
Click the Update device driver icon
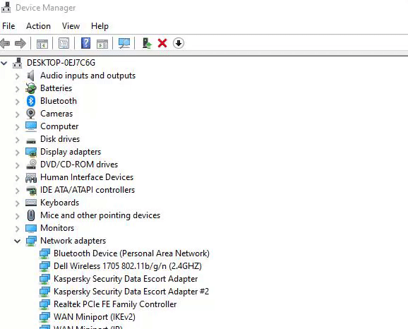(147, 43)
